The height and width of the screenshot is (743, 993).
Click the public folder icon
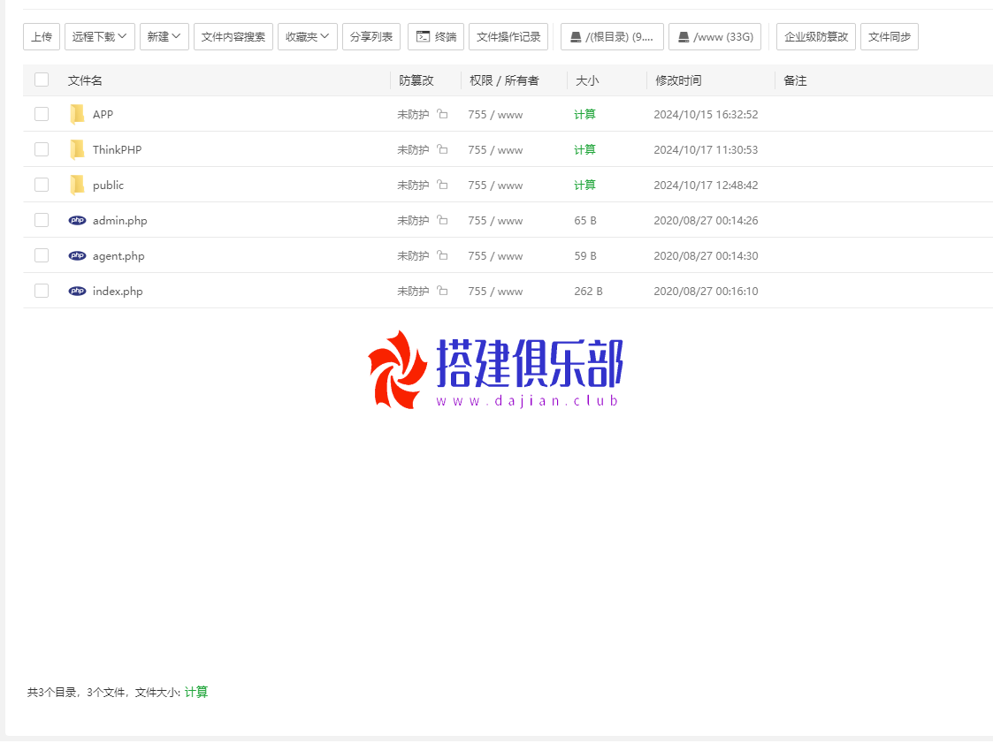[x=78, y=185]
